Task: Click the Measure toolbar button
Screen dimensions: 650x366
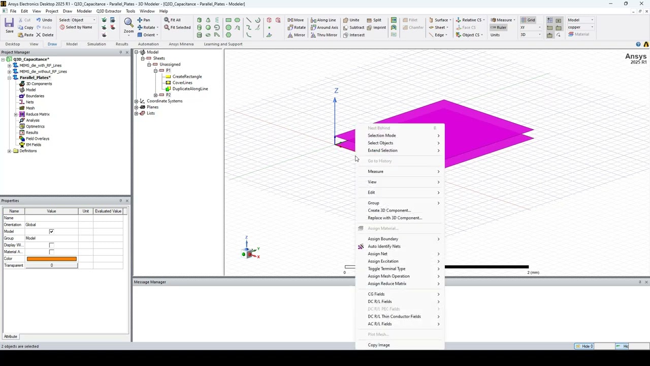Action: pyautogui.click(x=503, y=20)
